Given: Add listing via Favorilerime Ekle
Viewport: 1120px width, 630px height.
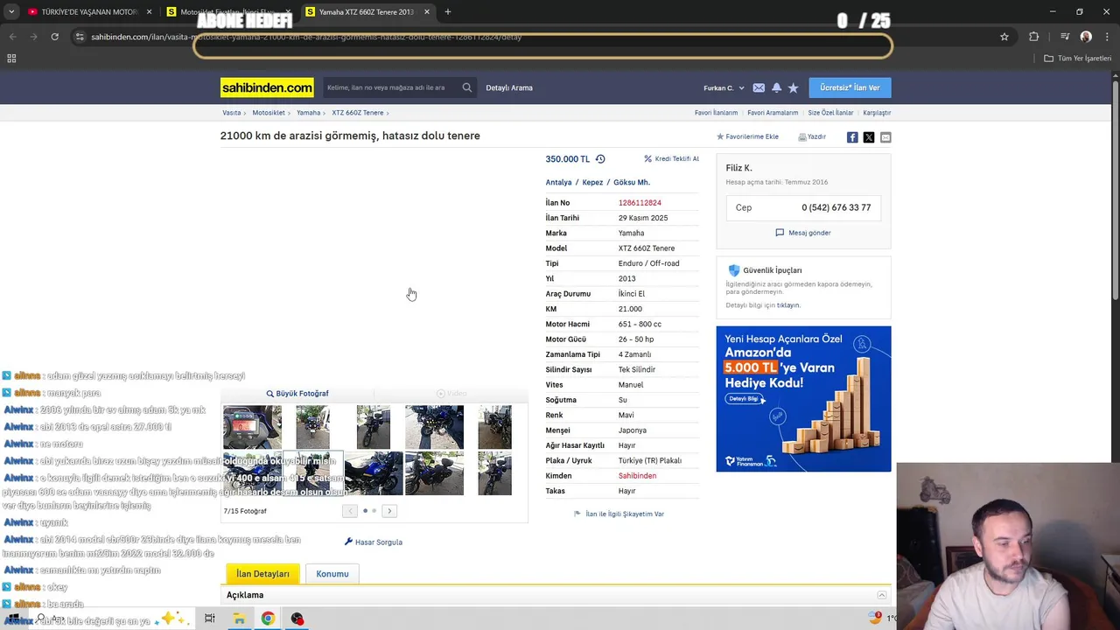Looking at the screenshot, I should (747, 137).
